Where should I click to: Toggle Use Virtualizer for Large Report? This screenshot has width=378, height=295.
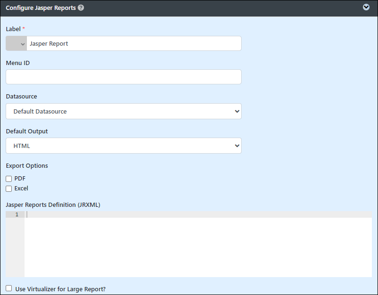pyautogui.click(x=8, y=288)
